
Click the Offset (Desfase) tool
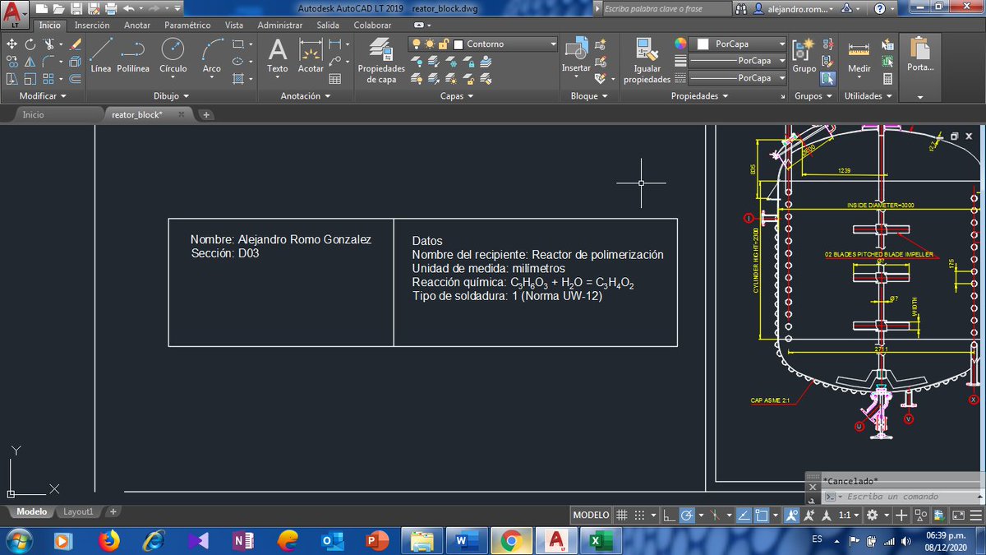75,79
